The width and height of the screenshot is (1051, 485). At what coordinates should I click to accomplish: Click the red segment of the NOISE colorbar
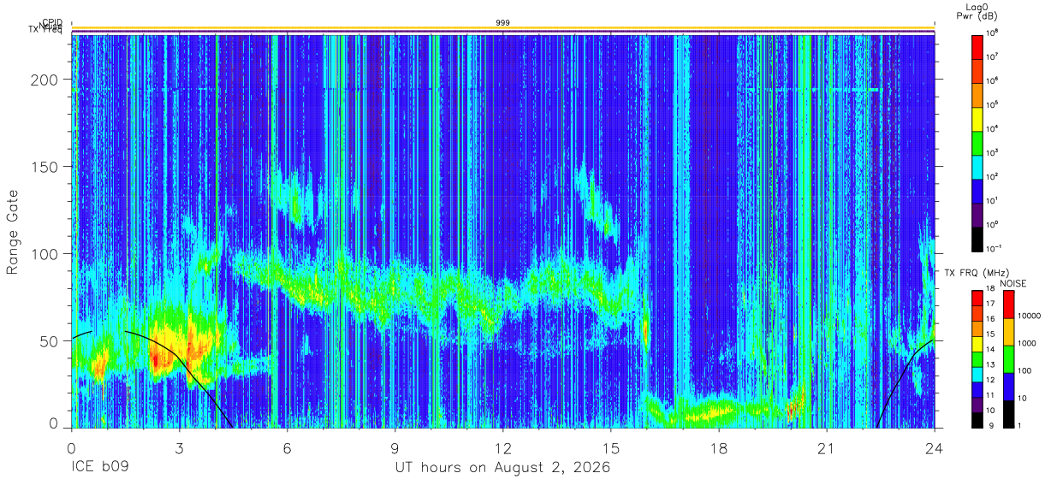(x=1008, y=304)
